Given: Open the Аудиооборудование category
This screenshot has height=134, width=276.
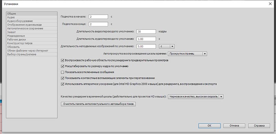Looking at the screenshot, I should (x=32, y=21).
